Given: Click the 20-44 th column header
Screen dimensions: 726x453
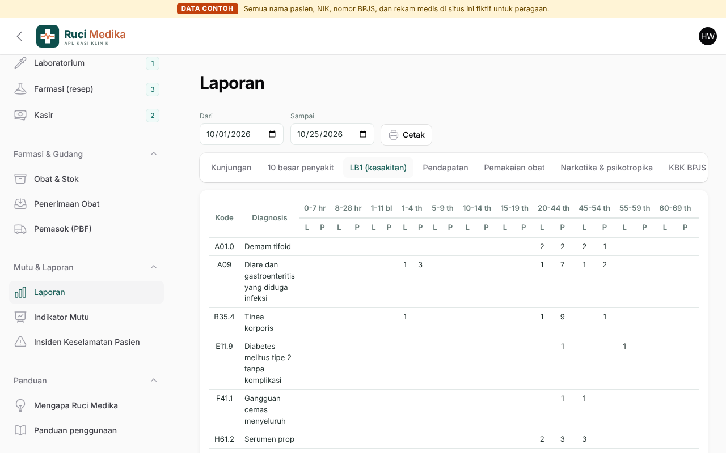Looking at the screenshot, I should coord(554,208).
